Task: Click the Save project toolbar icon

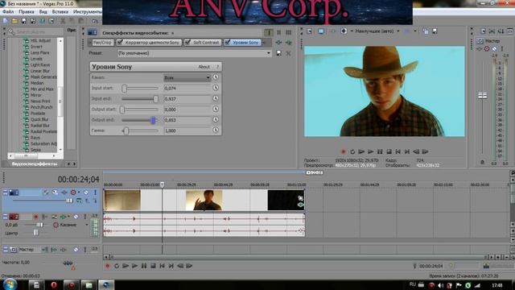Action: [x=23, y=21]
